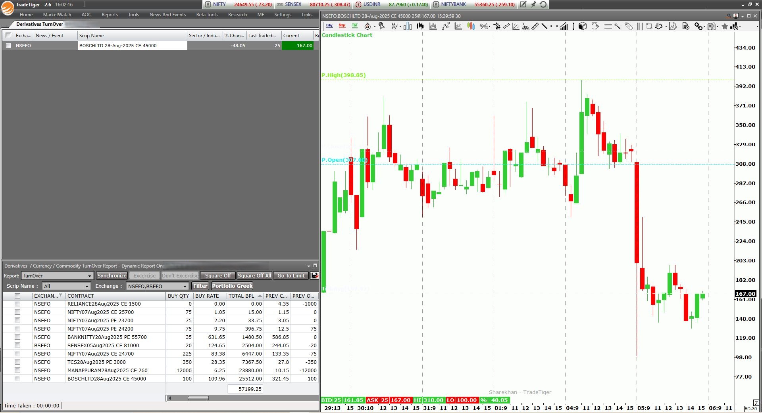The height and width of the screenshot is (413, 762).
Task: Select the ruler measurement tool
Action: 535,26
